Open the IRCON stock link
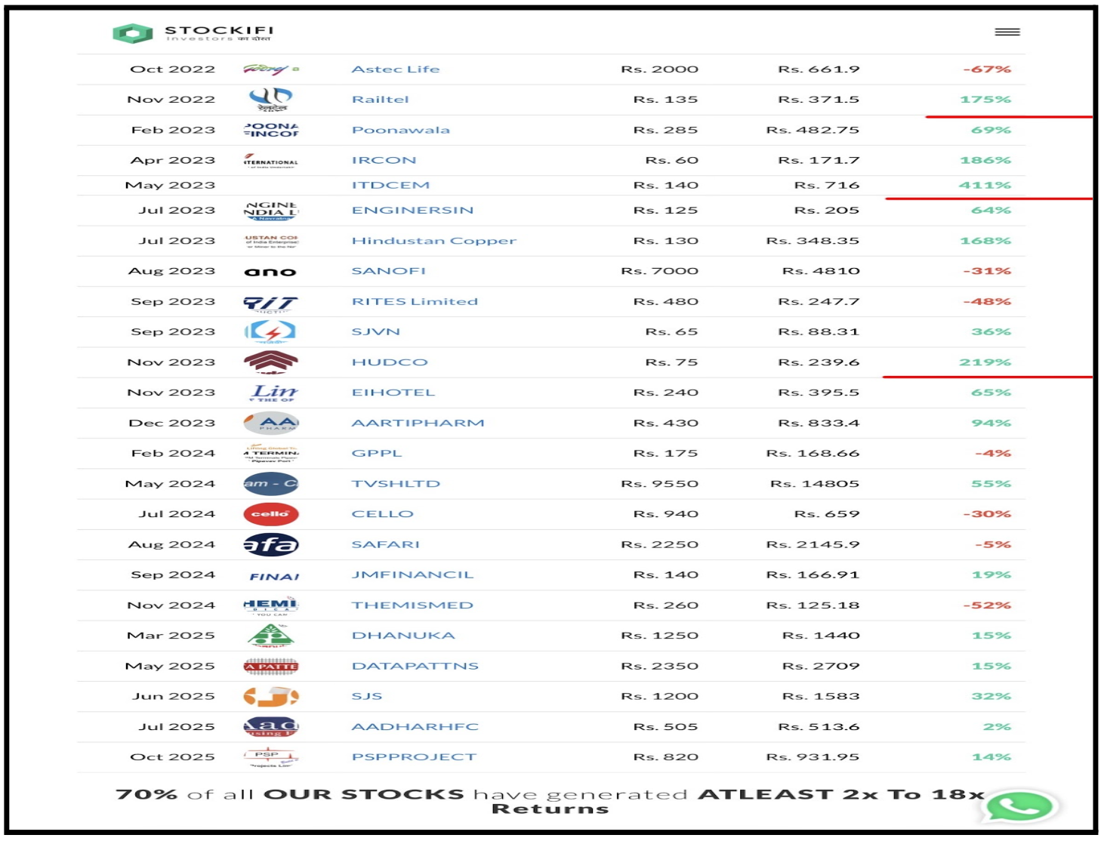This screenshot has width=1104, height=841. 384,160
